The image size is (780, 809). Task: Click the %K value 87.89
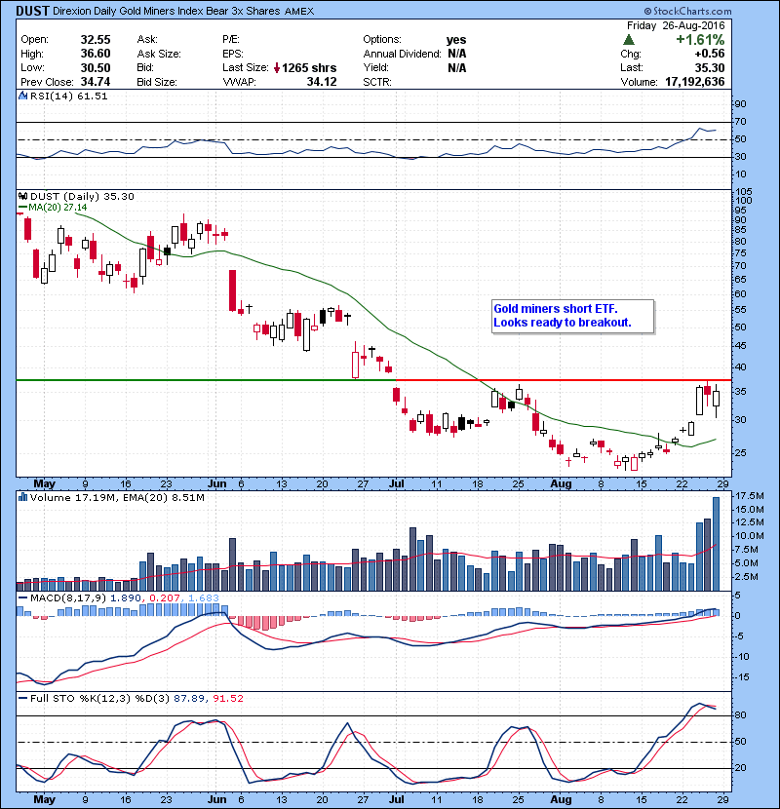188,698
